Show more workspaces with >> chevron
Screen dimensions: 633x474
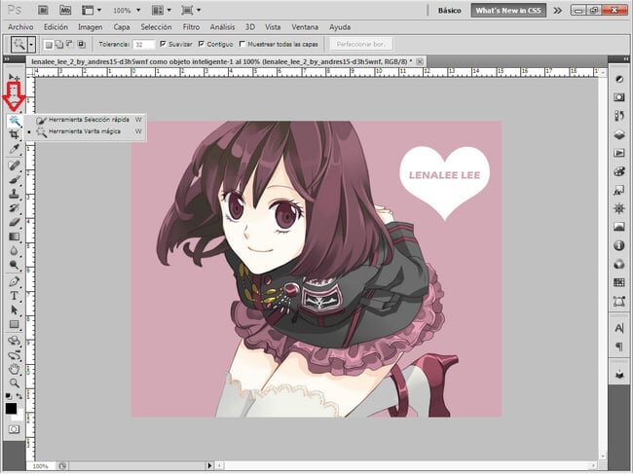557,11
